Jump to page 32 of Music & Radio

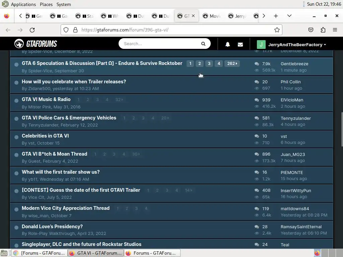point(119,100)
